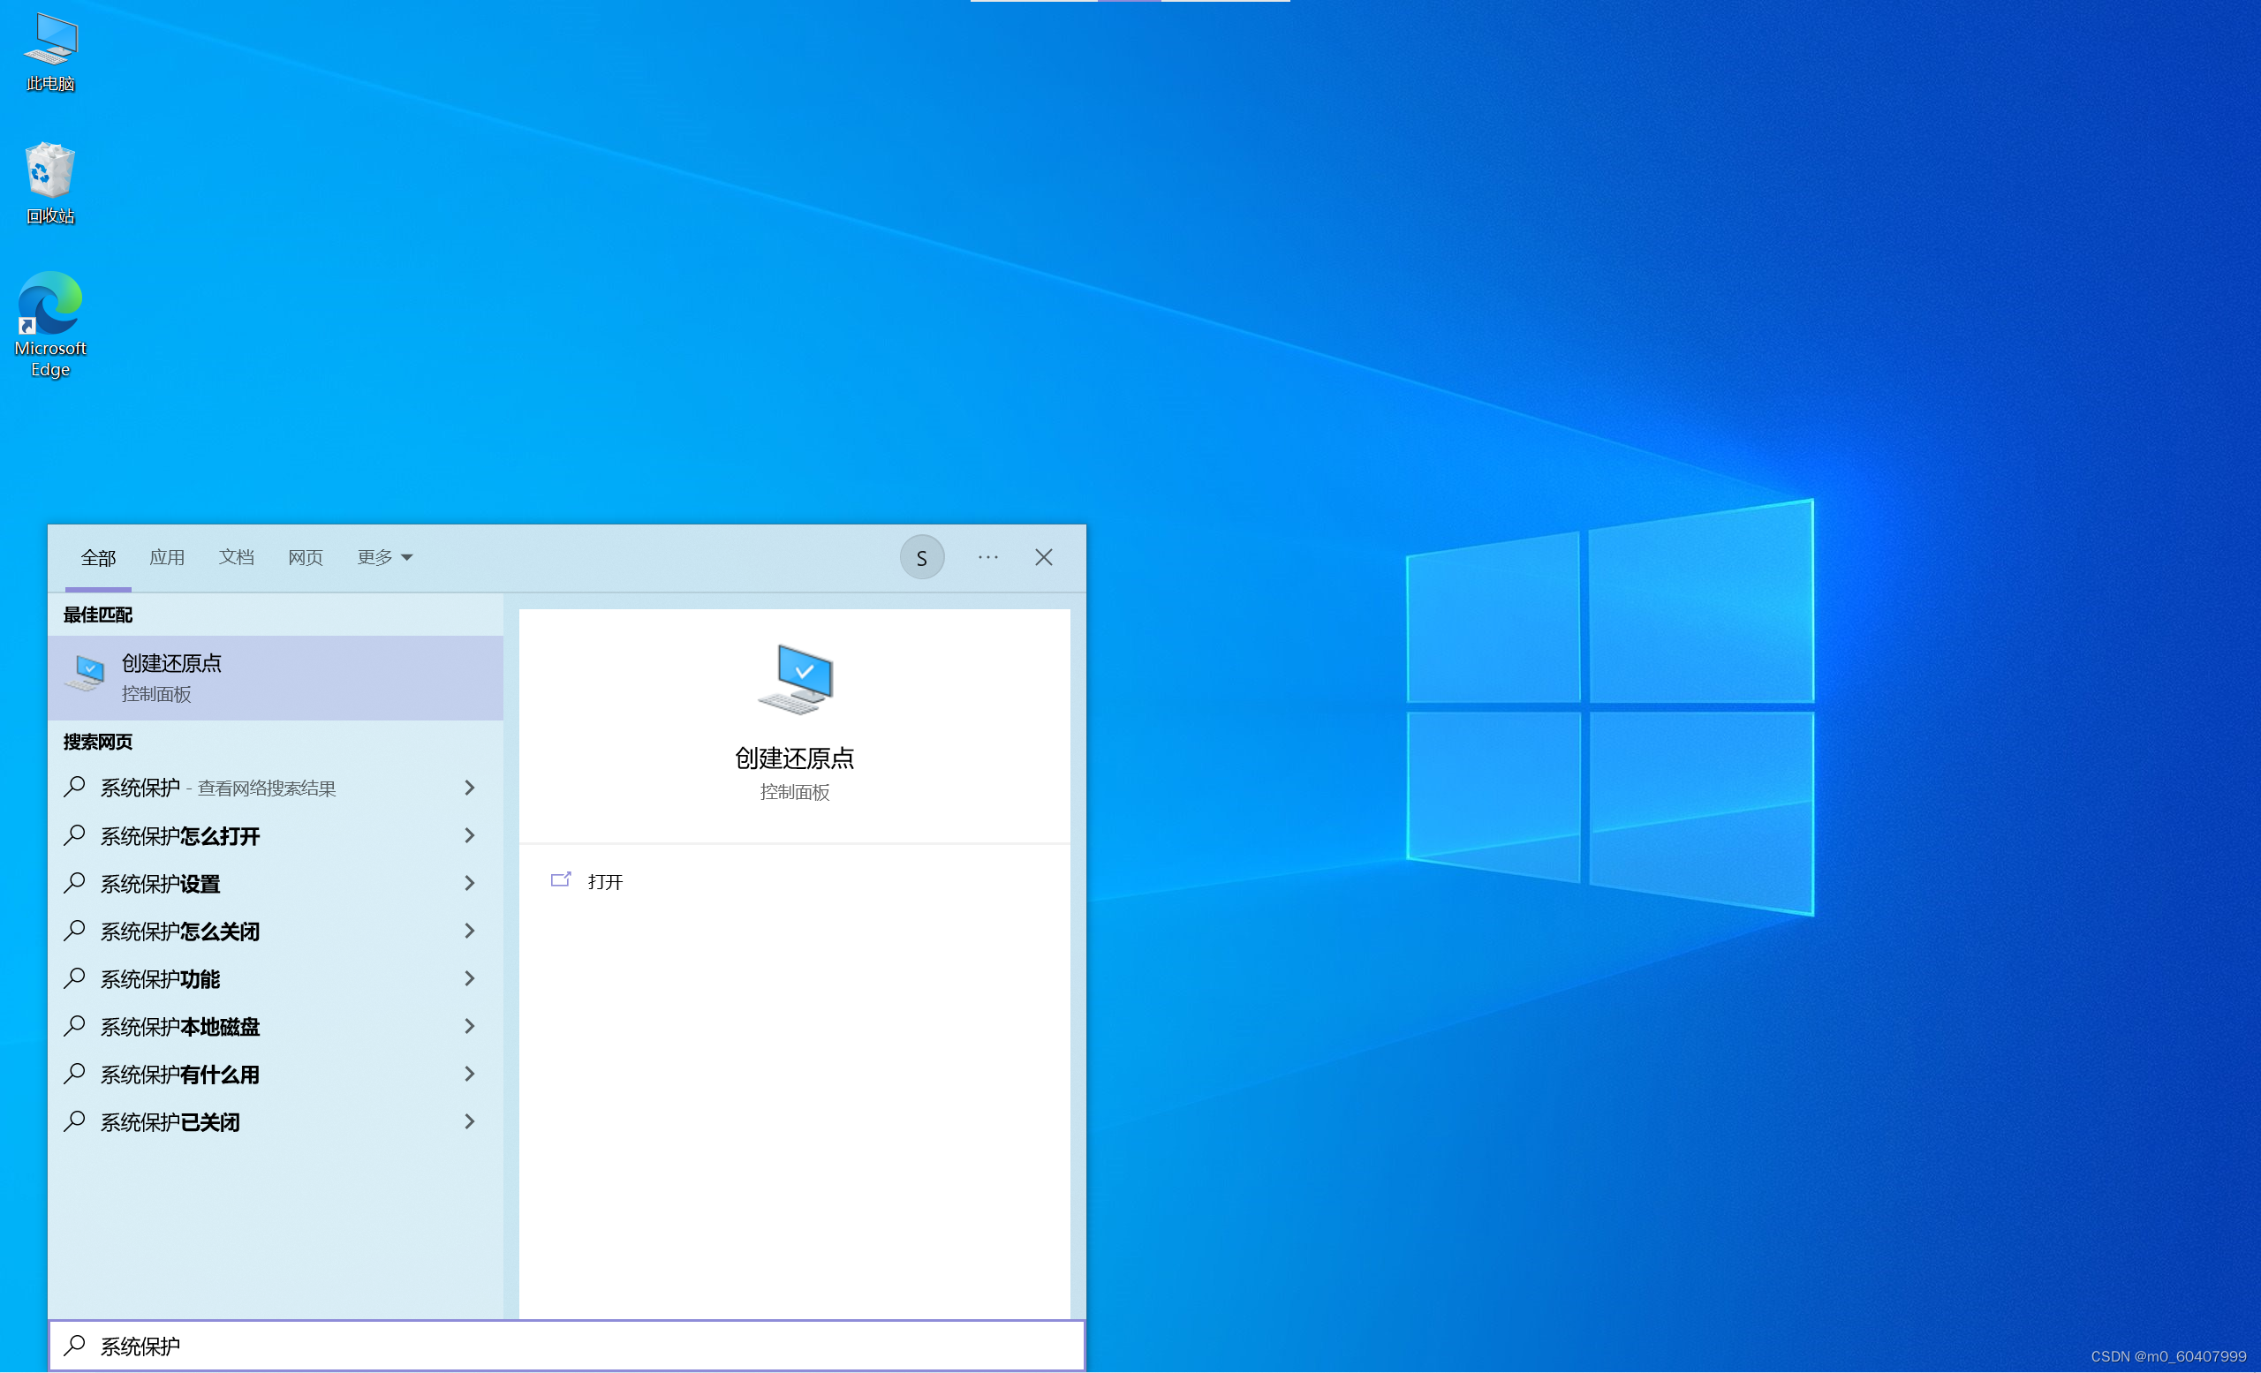The image size is (2261, 1373).
Task: Switch to the 应用 tab
Action: pos(167,558)
